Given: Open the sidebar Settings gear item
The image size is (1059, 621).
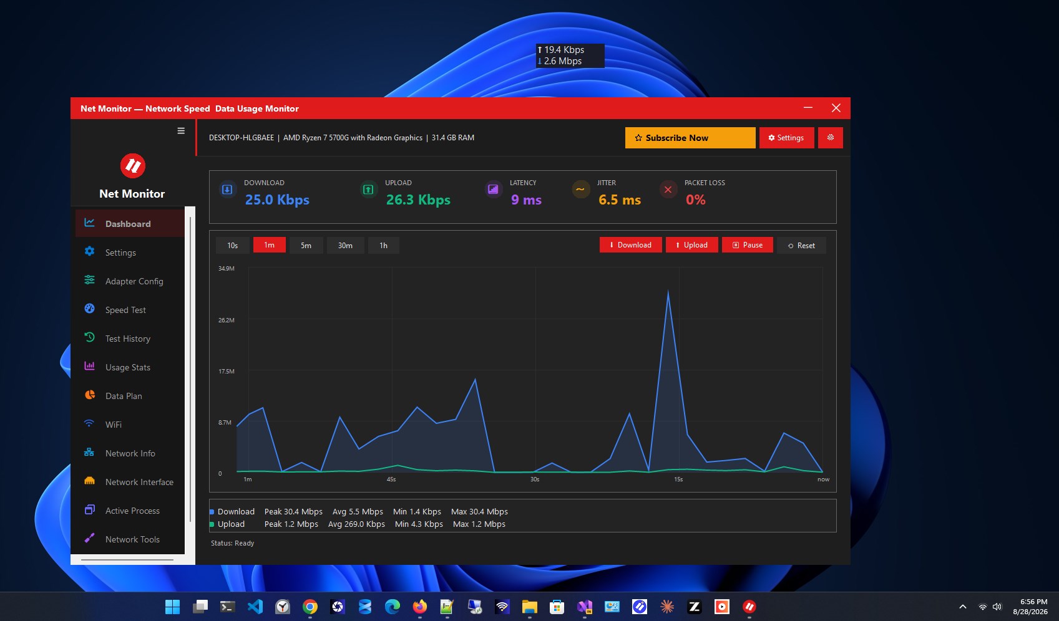Looking at the screenshot, I should point(130,253).
